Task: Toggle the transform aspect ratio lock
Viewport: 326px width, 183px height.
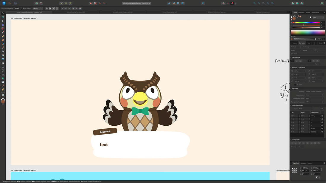Action: point(322,169)
